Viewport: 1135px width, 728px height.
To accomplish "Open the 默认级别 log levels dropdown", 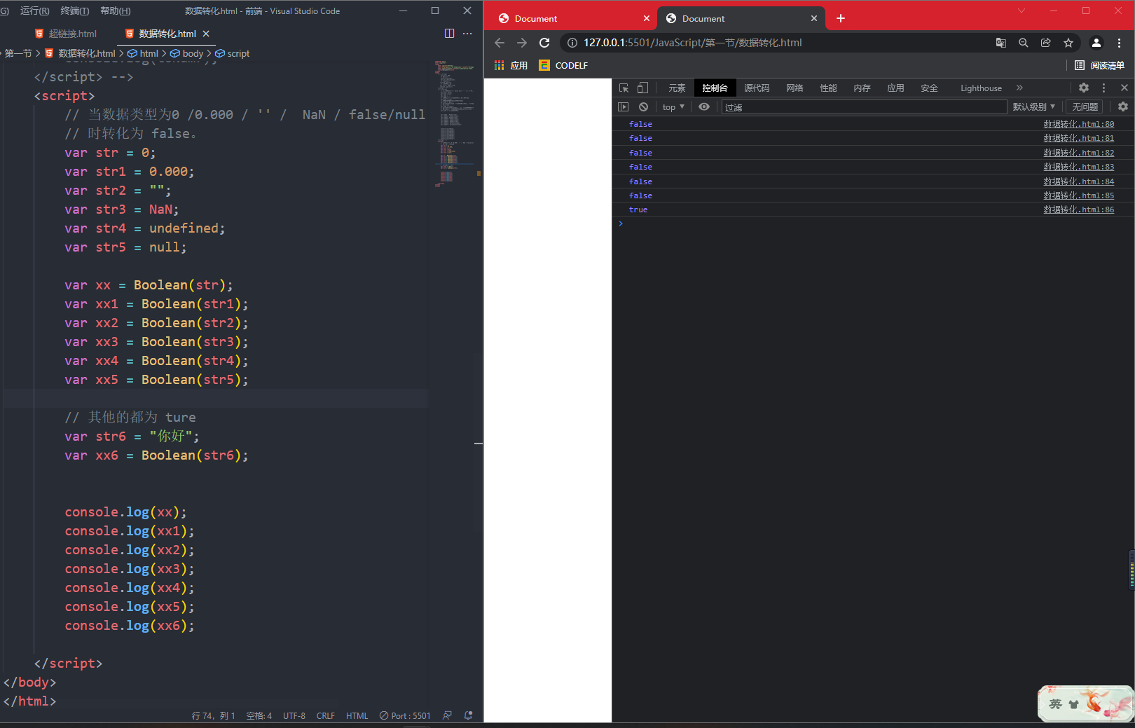I will coord(1033,107).
